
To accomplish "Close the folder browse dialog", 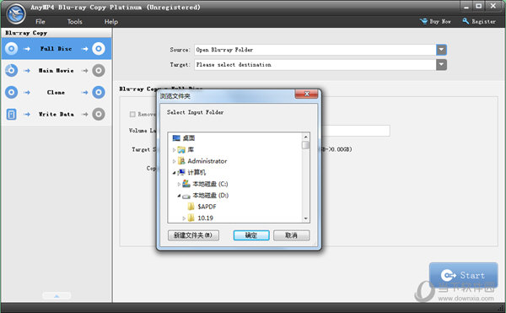I will coord(306,94).
